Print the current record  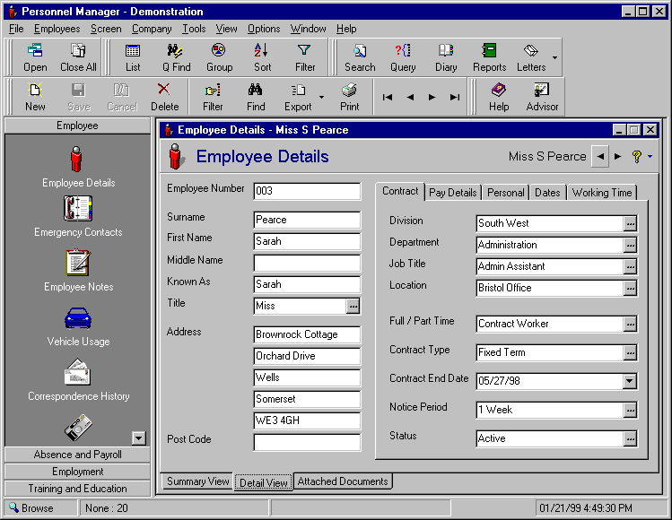tap(349, 97)
